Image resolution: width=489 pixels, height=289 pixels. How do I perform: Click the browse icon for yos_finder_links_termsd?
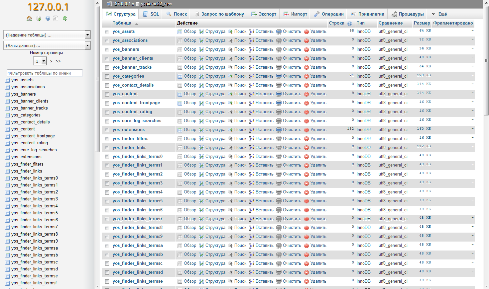(180, 273)
